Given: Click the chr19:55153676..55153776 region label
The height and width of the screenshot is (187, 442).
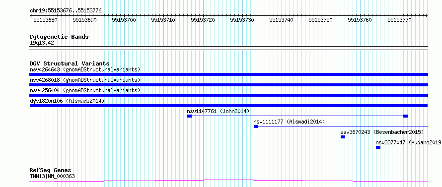Looking at the screenshot, I should coord(66,11).
